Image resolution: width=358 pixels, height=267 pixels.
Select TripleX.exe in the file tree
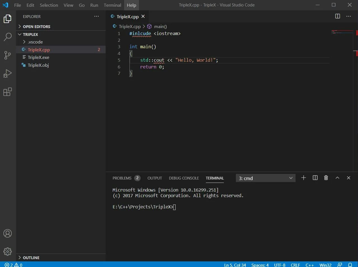point(61,57)
